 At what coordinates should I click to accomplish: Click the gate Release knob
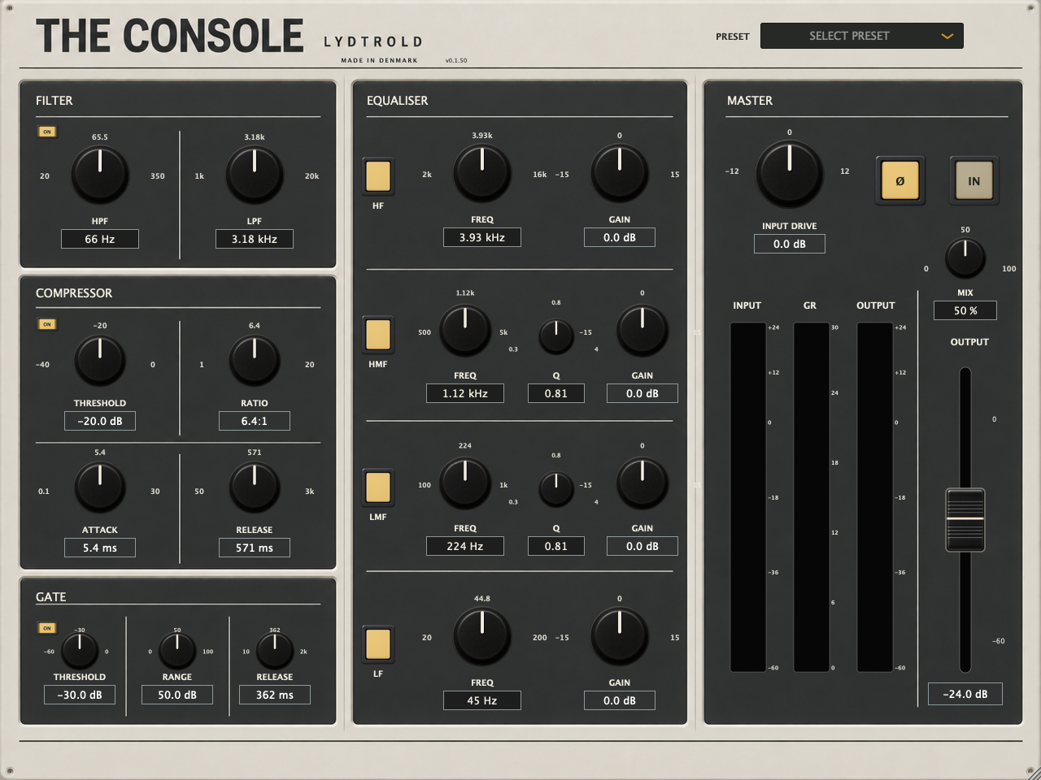275,651
